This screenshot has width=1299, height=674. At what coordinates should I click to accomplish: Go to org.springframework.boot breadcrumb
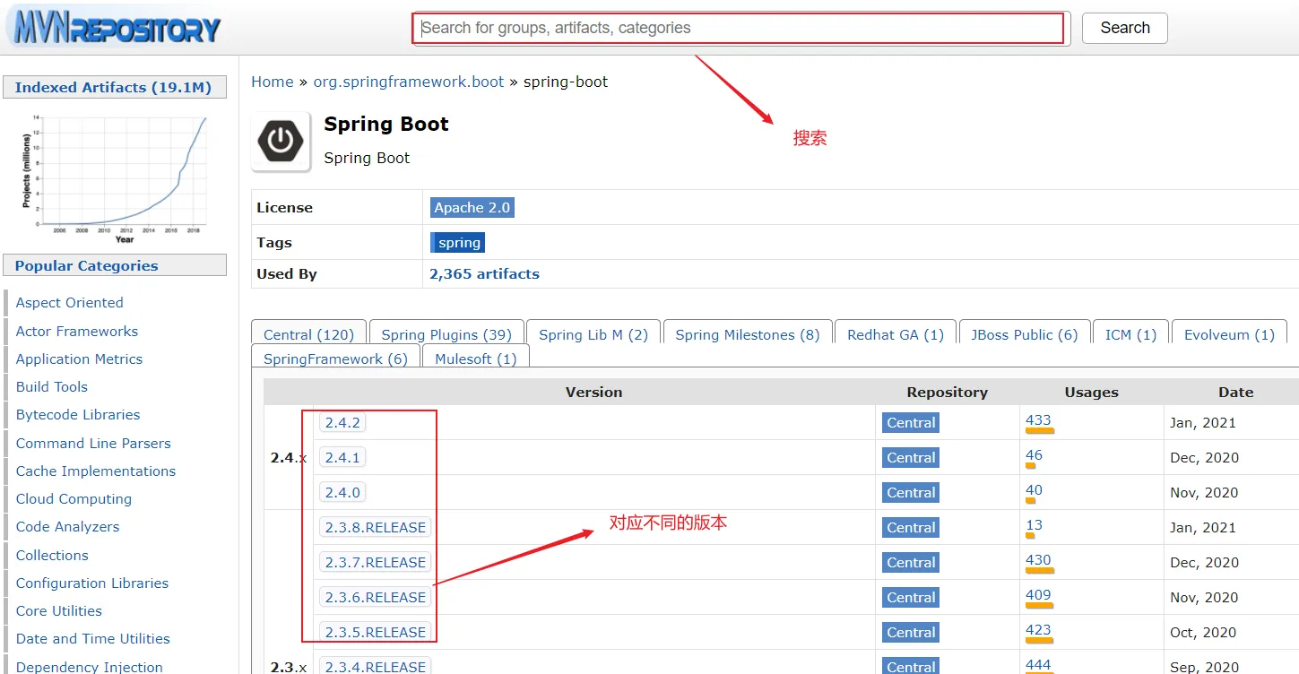click(x=409, y=82)
